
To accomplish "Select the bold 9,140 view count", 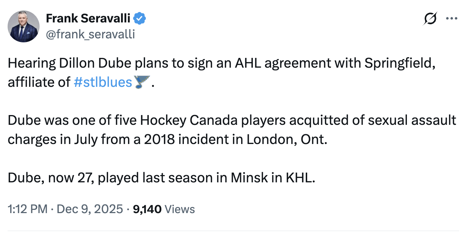I will pyautogui.click(x=148, y=209).
